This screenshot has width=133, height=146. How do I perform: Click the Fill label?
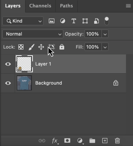tap(80, 47)
